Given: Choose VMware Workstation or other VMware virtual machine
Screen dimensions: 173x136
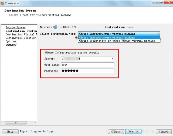Looking at the screenshot, I should (x=119, y=41).
